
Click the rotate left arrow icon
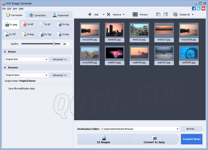(158, 14)
